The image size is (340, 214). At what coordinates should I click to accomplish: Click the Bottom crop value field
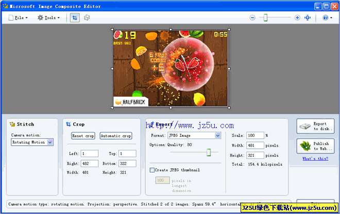click(x=127, y=164)
